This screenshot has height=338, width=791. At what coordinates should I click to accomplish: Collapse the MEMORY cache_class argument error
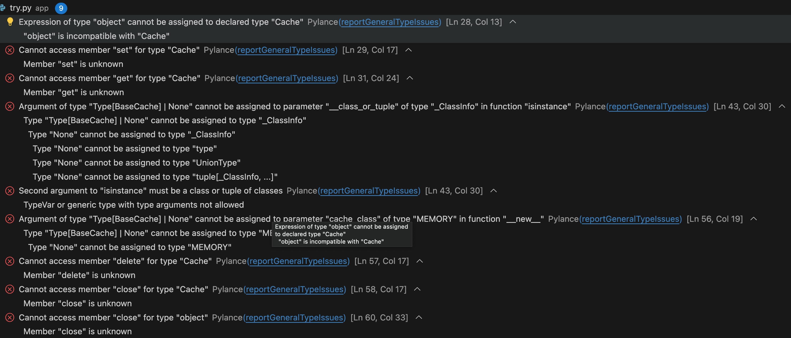(754, 219)
